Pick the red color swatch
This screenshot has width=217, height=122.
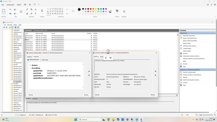pyautogui.click(x=91, y=9)
